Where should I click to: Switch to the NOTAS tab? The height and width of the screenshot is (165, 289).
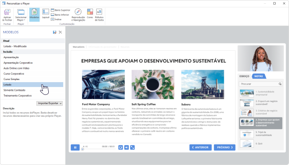[258, 76]
